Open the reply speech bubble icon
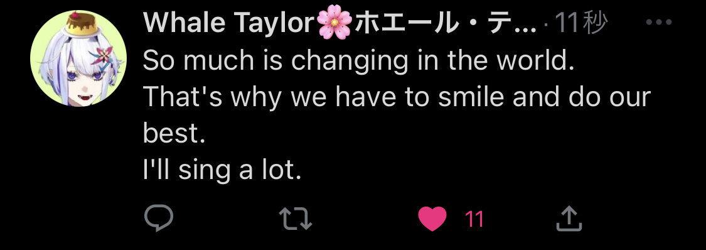 click(159, 219)
